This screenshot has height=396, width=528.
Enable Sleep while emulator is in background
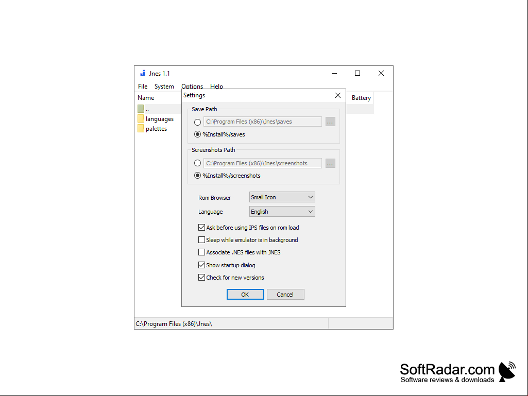coord(201,240)
